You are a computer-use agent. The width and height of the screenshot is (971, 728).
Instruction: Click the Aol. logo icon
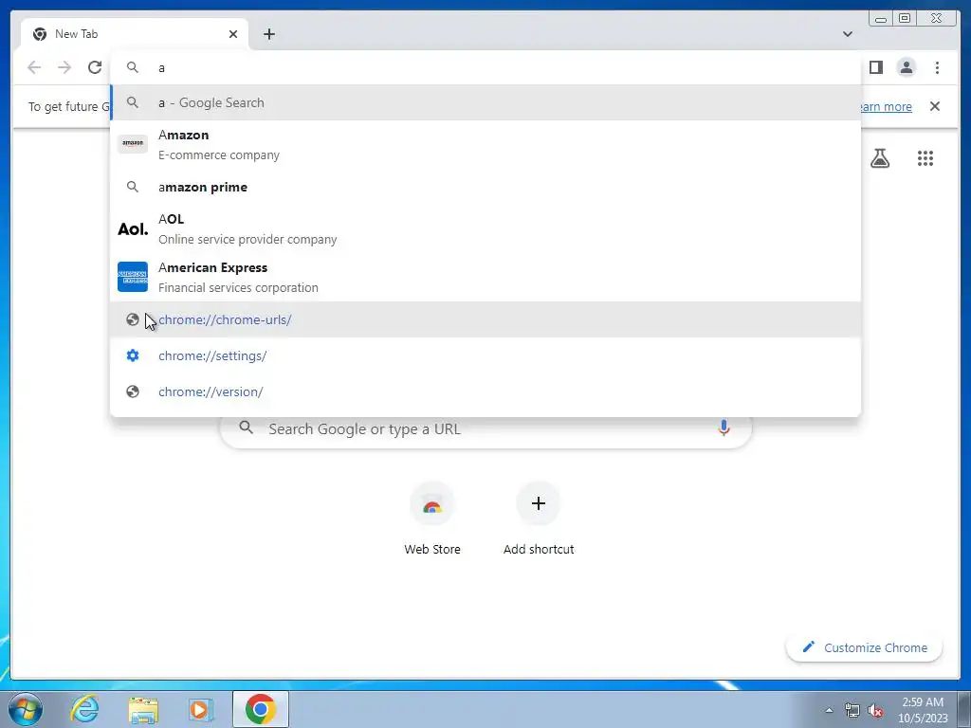click(x=133, y=229)
